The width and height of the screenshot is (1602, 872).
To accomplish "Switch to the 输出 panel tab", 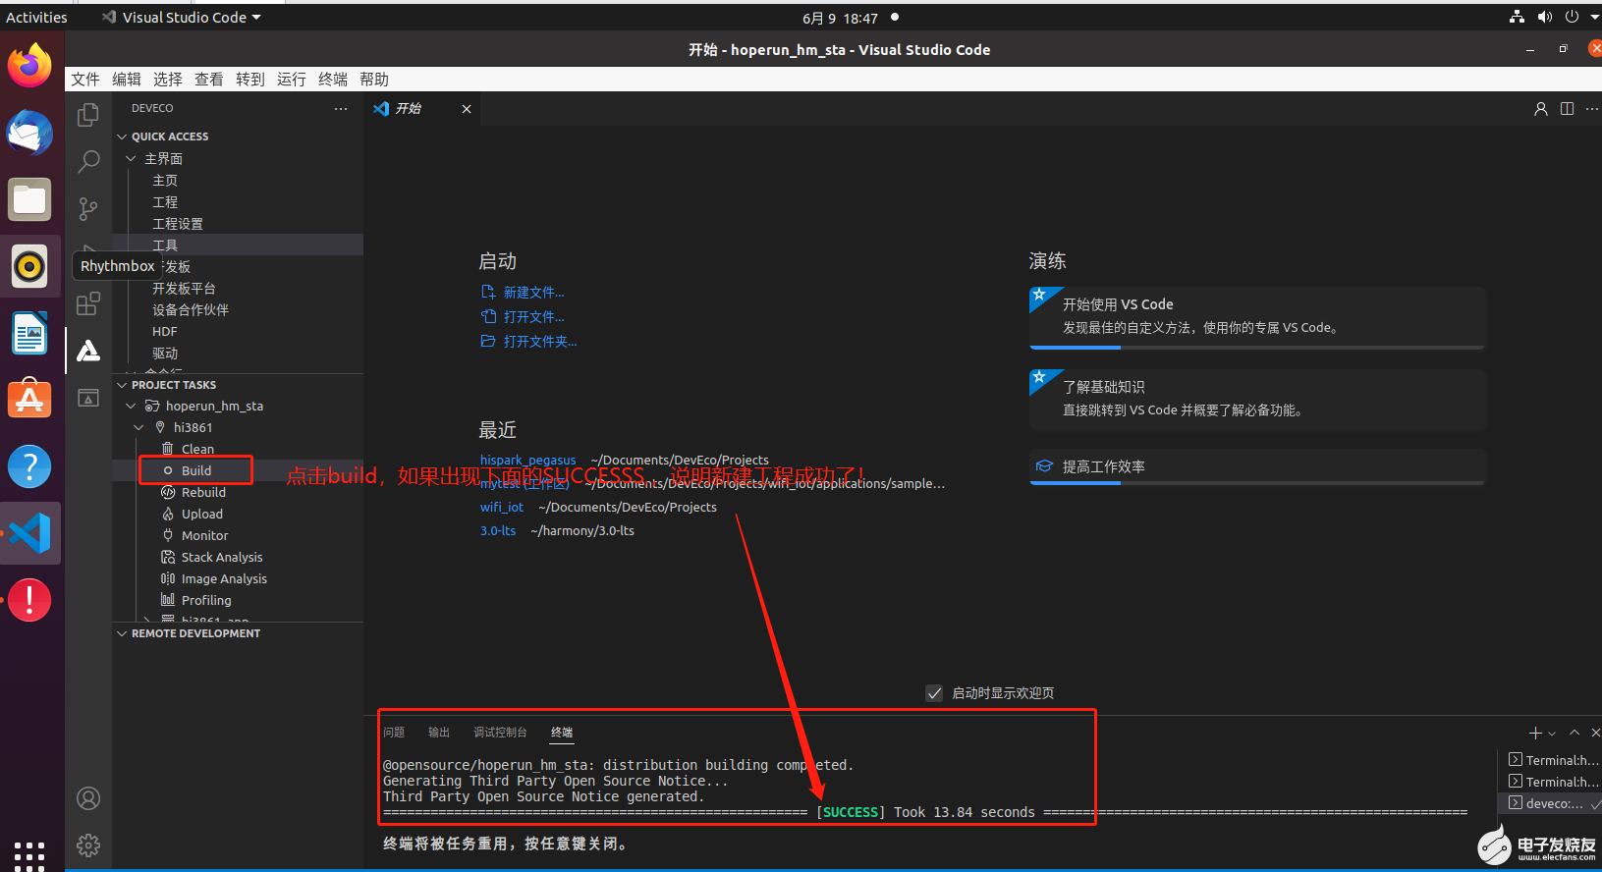I will pos(439,733).
